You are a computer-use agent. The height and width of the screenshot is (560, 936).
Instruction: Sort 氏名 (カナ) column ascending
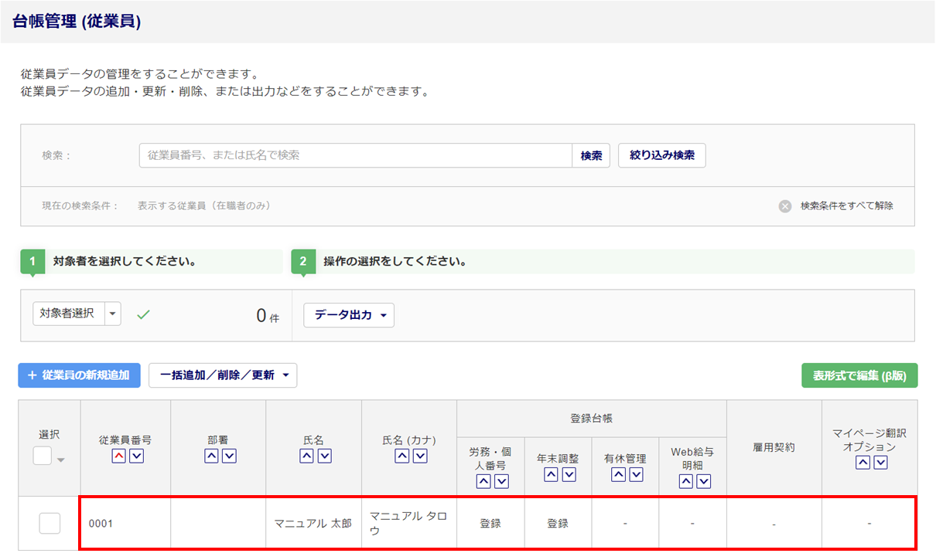(x=401, y=456)
